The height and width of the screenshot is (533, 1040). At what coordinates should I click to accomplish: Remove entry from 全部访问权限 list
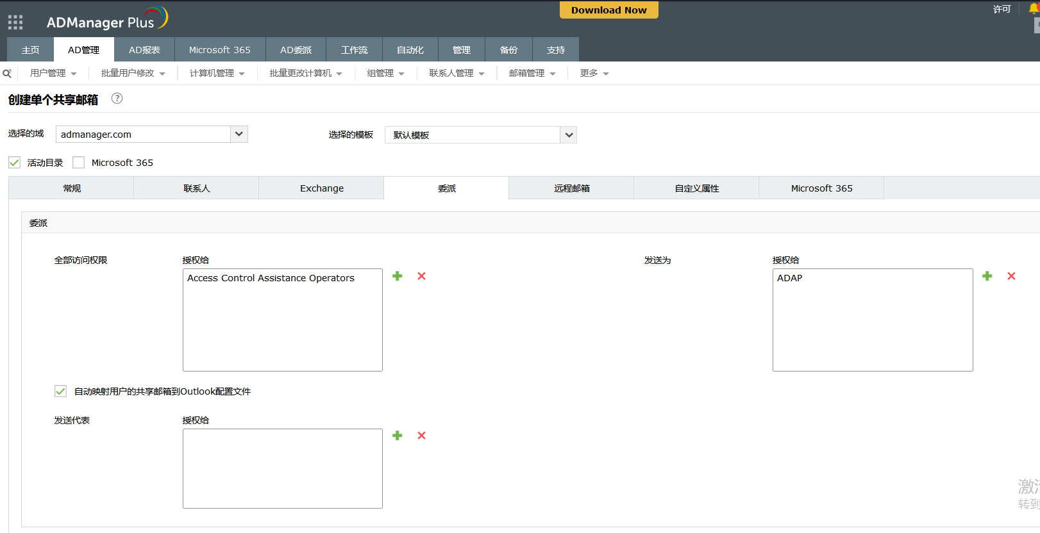tap(421, 276)
